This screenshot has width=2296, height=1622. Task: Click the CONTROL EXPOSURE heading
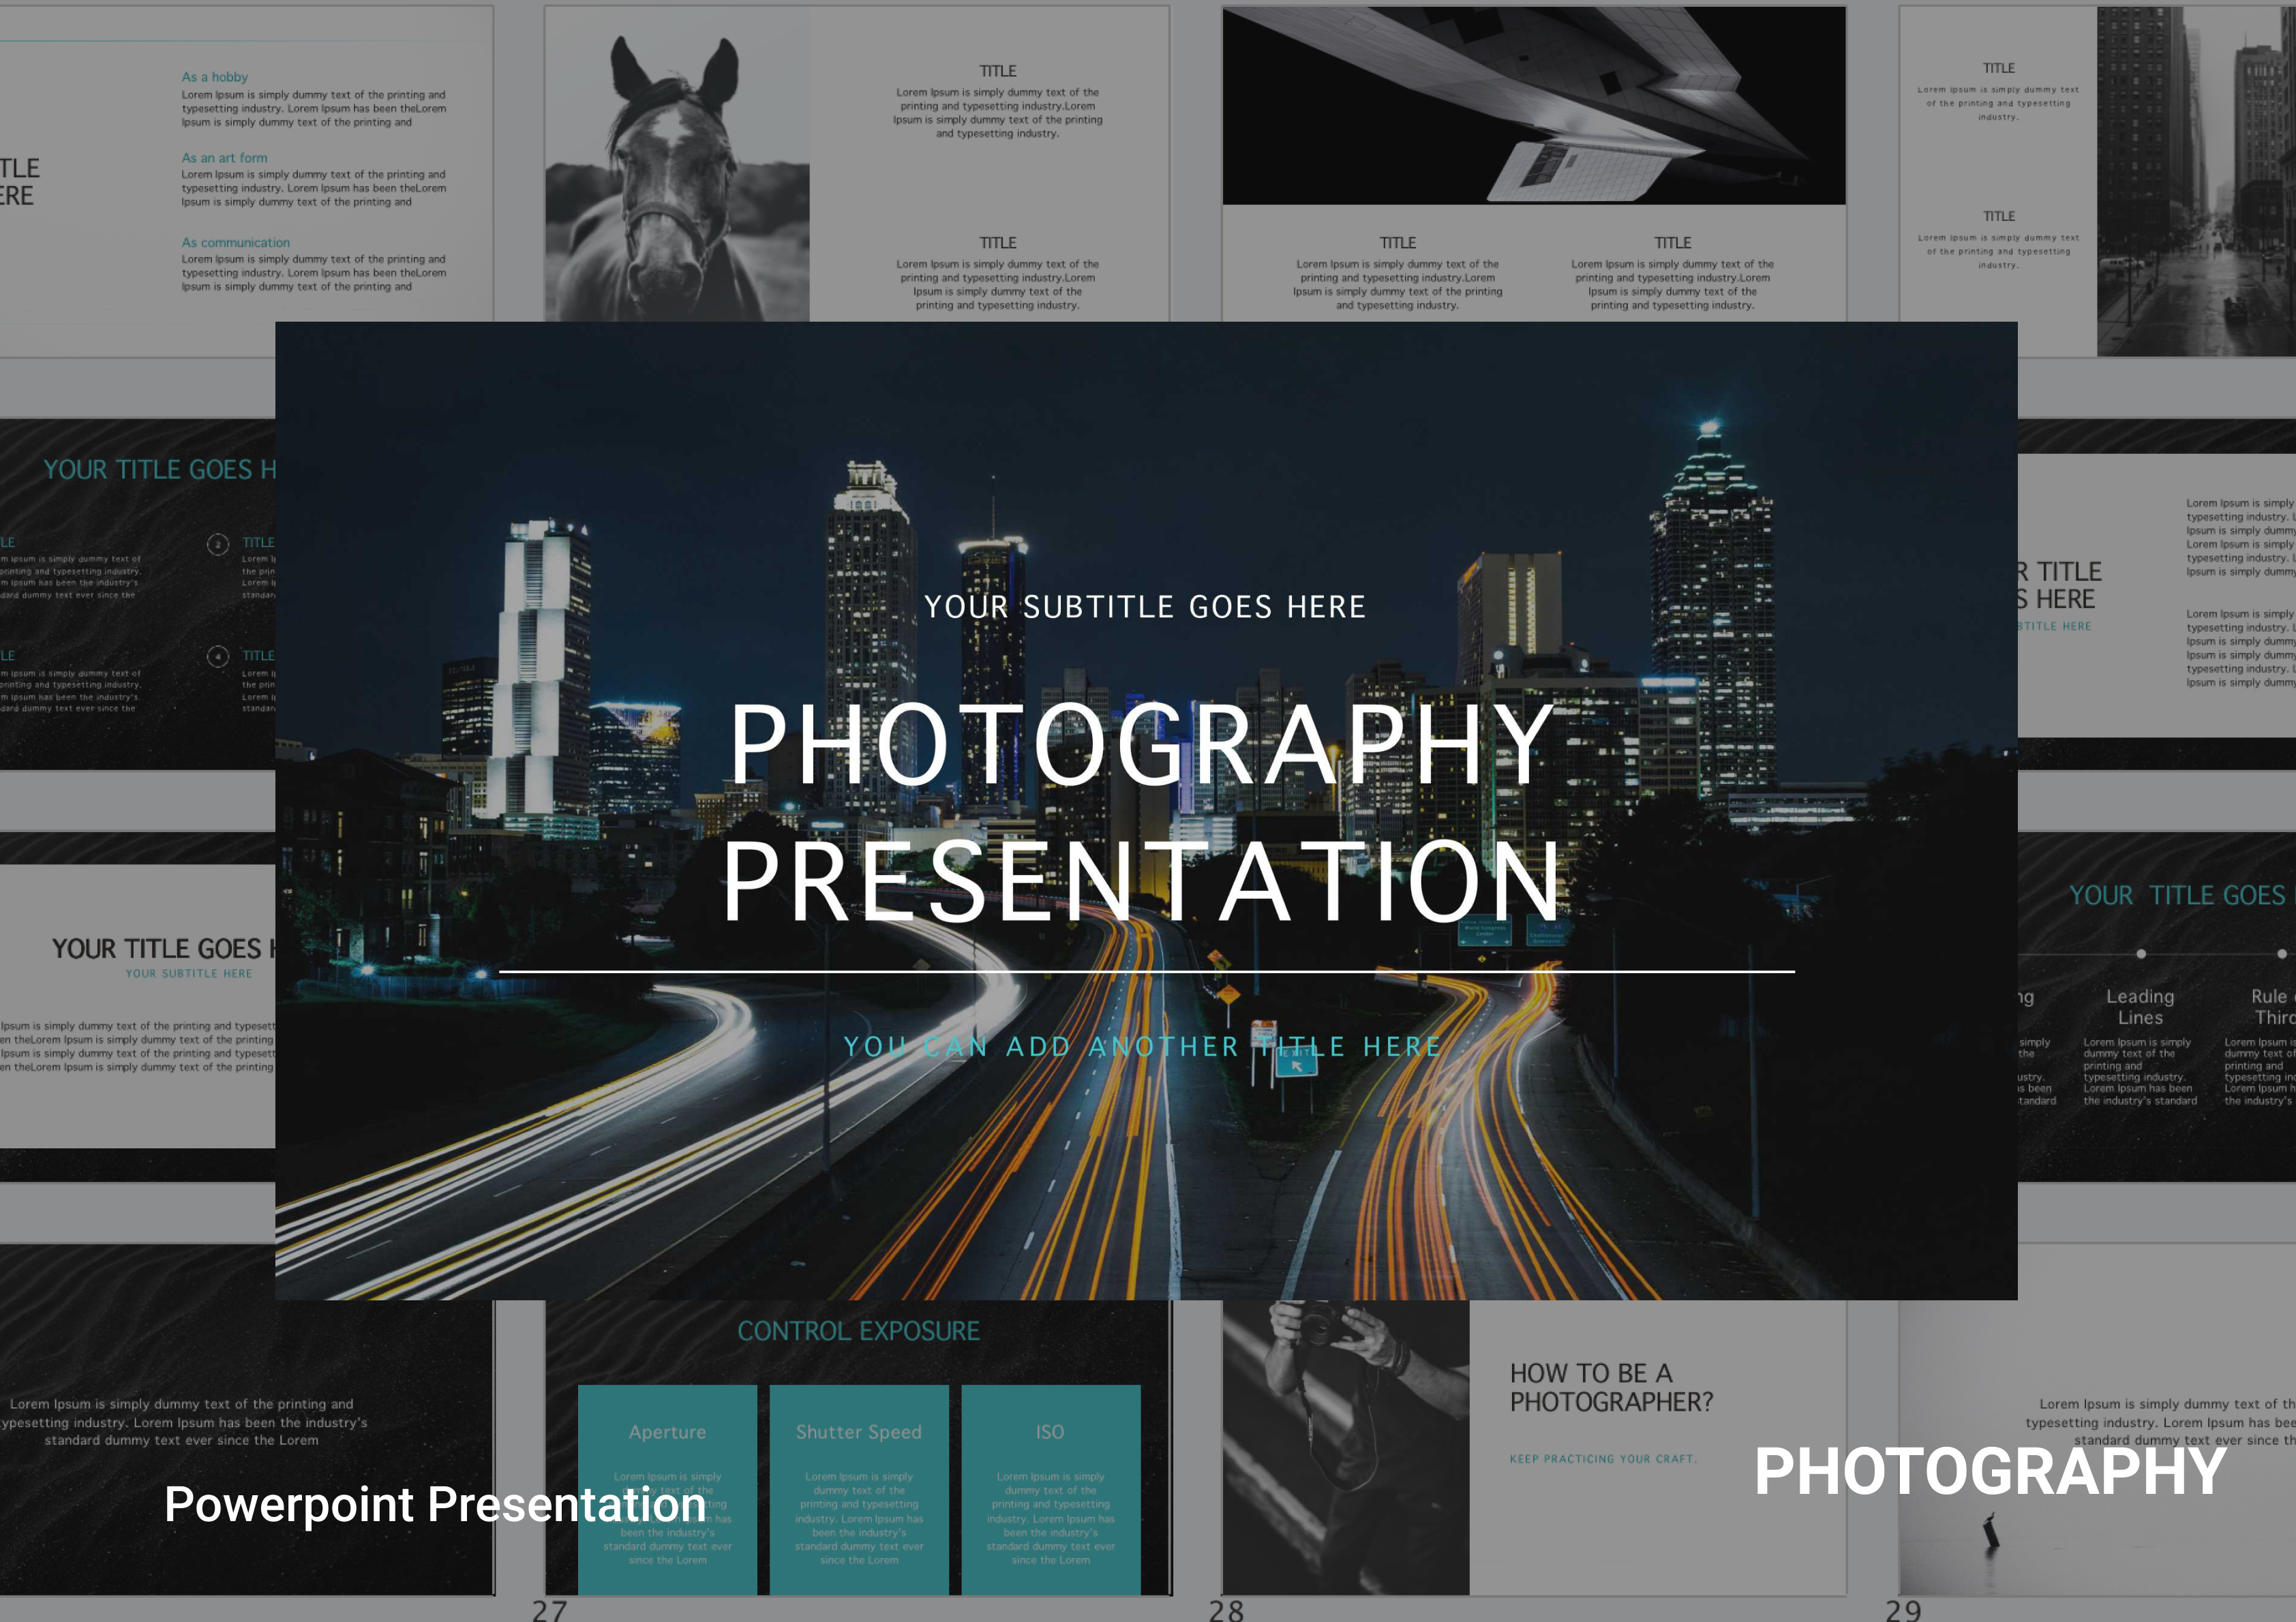coord(858,1331)
